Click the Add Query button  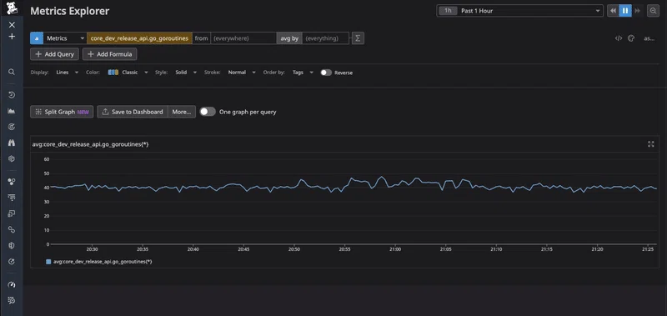pyautogui.click(x=54, y=54)
